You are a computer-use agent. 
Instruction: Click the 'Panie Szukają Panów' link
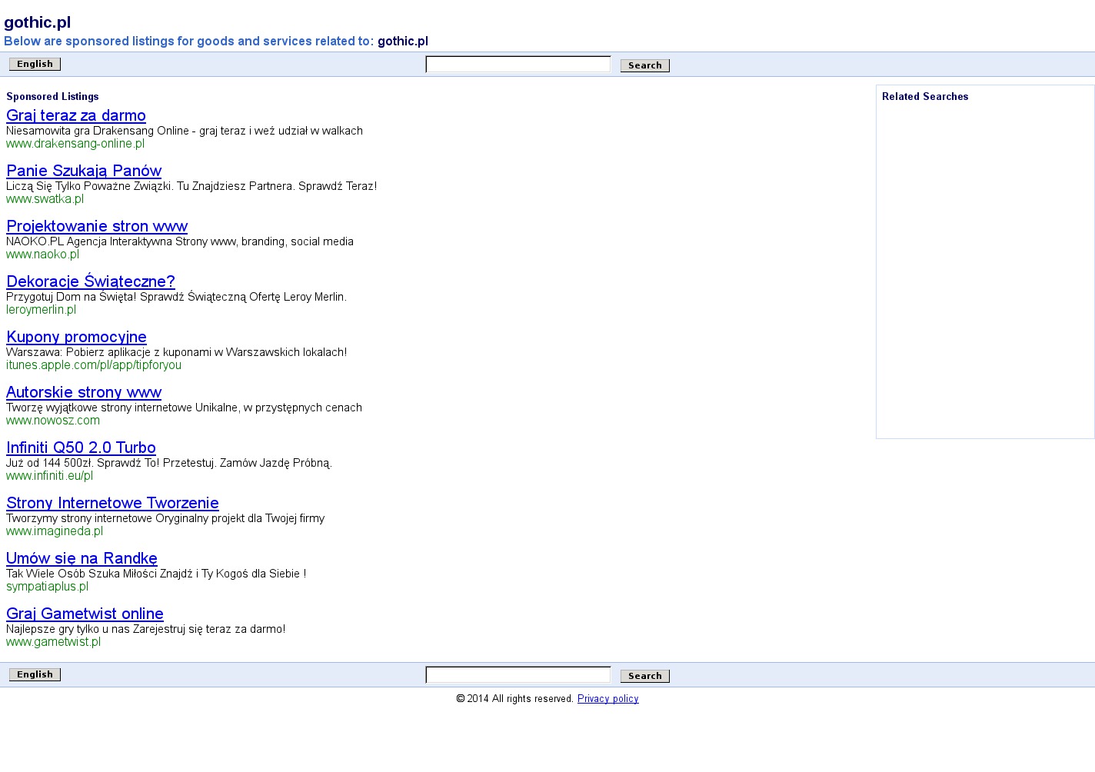(x=84, y=171)
